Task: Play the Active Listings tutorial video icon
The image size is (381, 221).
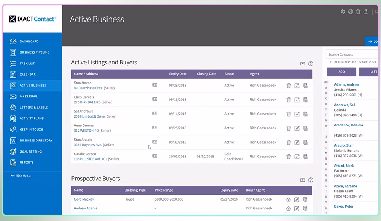Action: (x=303, y=64)
